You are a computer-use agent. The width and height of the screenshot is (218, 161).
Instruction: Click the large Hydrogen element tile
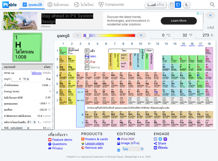[x=27, y=47]
